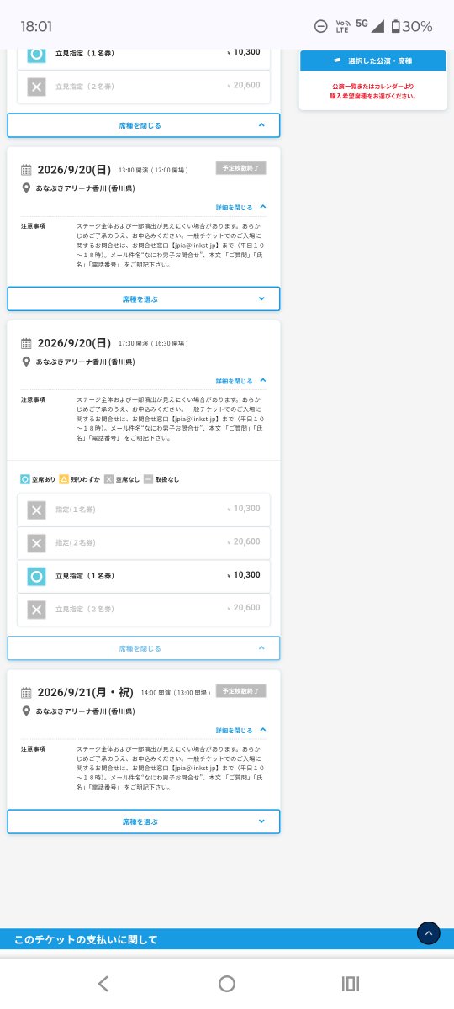Expand 席種を選ぶ for the 9/20 13:00 performance
Image resolution: width=454 pixels, height=1009 pixels.
click(144, 298)
